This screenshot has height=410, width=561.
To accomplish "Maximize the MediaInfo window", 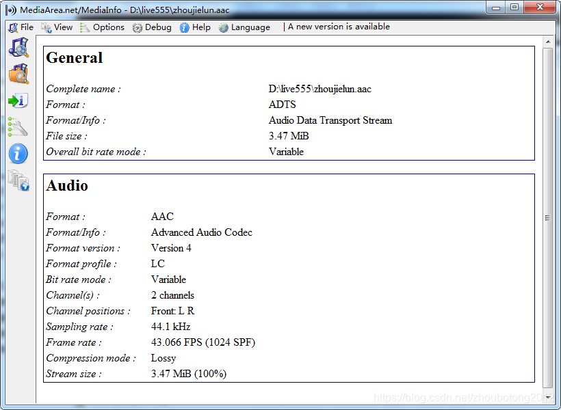I will coord(514,8).
